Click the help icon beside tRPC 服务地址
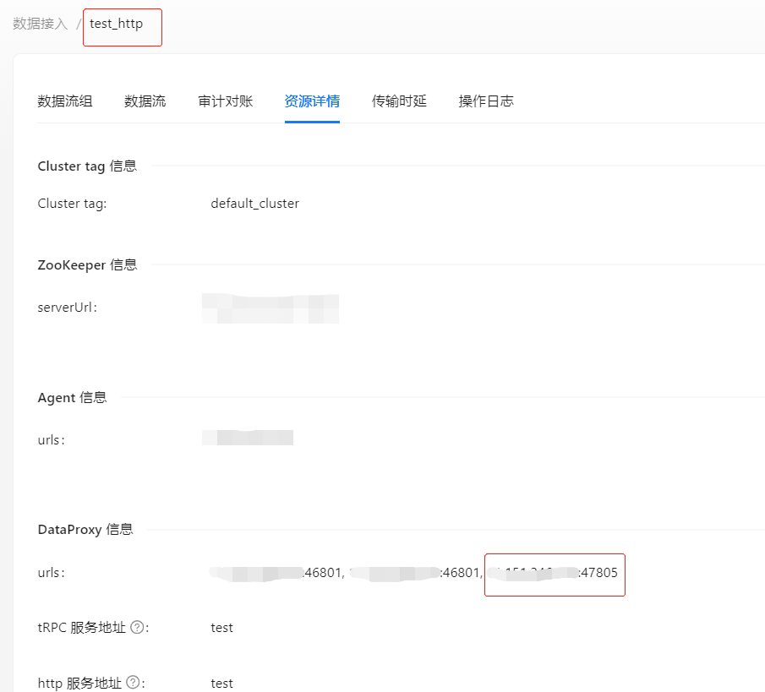 (x=137, y=628)
